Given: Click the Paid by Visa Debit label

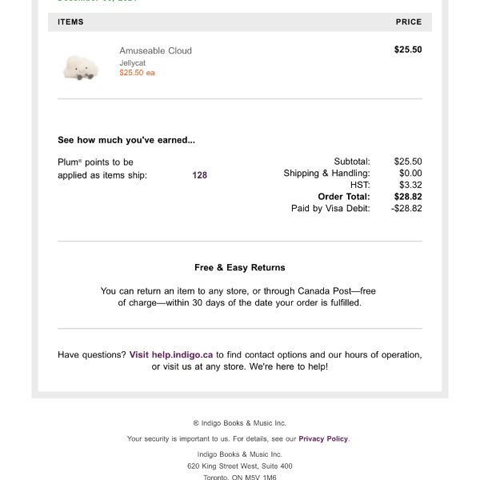Looking at the screenshot, I should click(330, 208).
